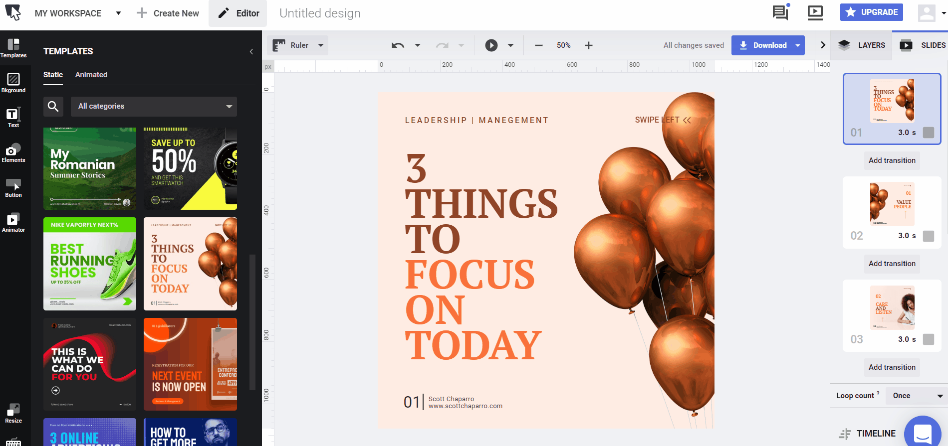Select the Text tool in sidebar
Viewport: 948px width, 446px height.
pos(13,118)
